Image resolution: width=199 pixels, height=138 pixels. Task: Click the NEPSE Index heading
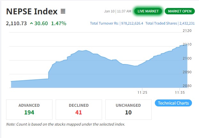click(x=32, y=12)
